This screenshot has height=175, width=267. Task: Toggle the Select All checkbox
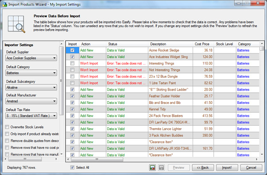72,167
